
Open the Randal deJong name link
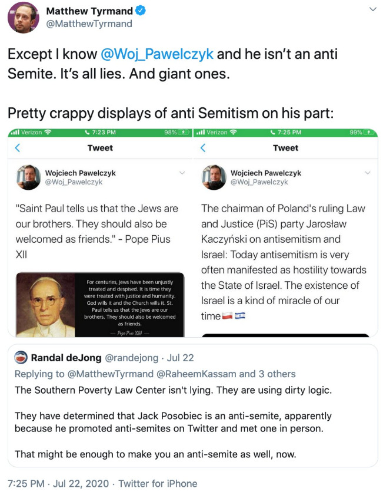pyautogui.click(x=66, y=358)
